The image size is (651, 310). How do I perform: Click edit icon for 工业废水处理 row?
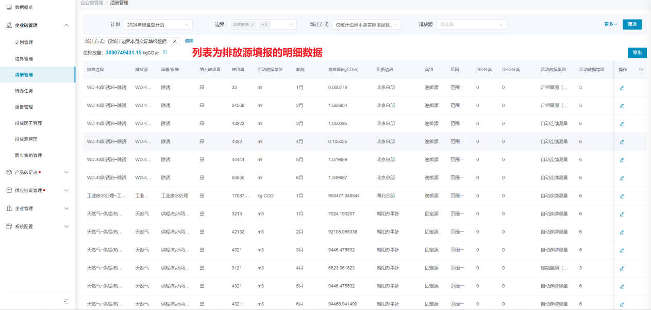[622, 196]
